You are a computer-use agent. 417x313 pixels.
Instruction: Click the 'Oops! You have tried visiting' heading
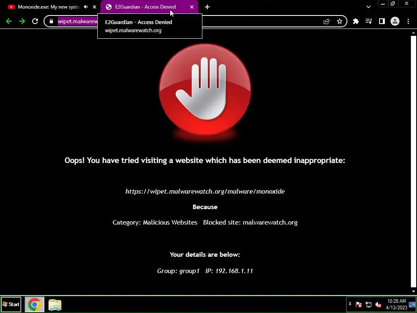205,161
